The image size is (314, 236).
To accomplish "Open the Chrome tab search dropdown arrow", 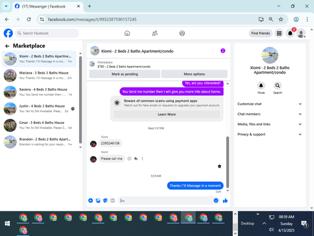I will (6, 6).
